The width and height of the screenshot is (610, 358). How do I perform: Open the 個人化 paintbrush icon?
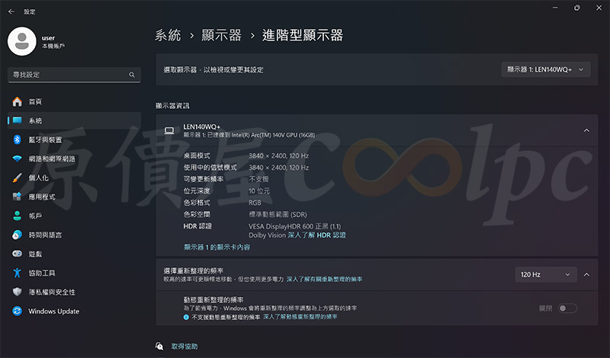point(17,177)
